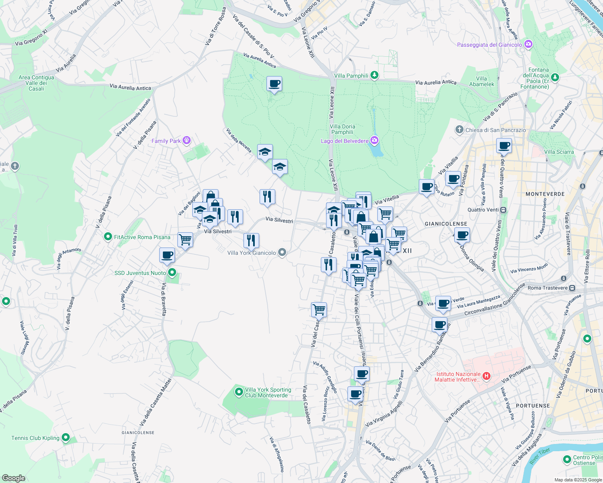Click the Family Park attraction icon
This screenshot has width=603, height=483.
[186, 140]
